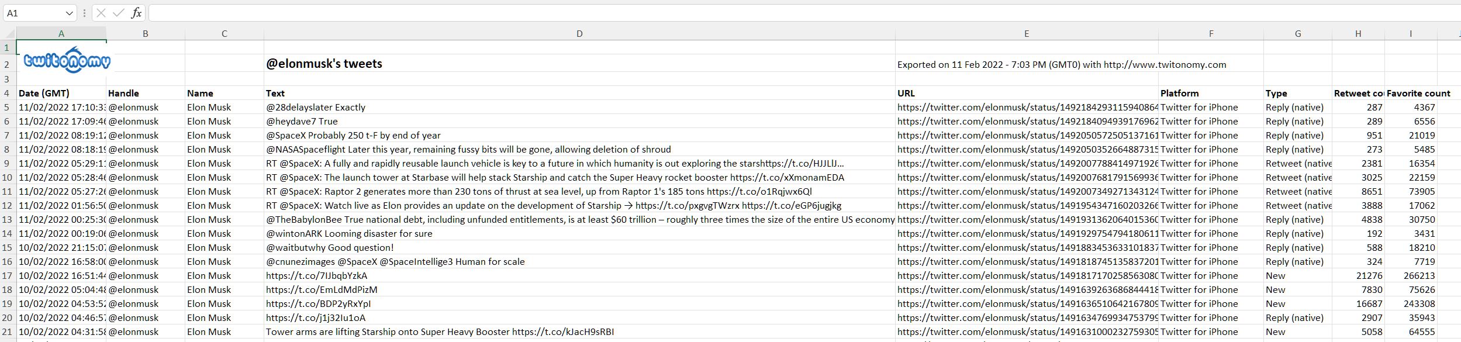The height and width of the screenshot is (342, 1461).
Task: Click the "@elonmusk's tweets" title cell
Action: [x=579, y=64]
